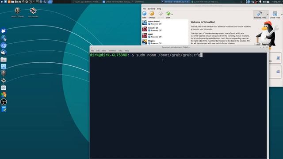This screenshot has height=159, width=283.
Task: Expand the Start button dropdown arrow
Action: coord(172,15)
